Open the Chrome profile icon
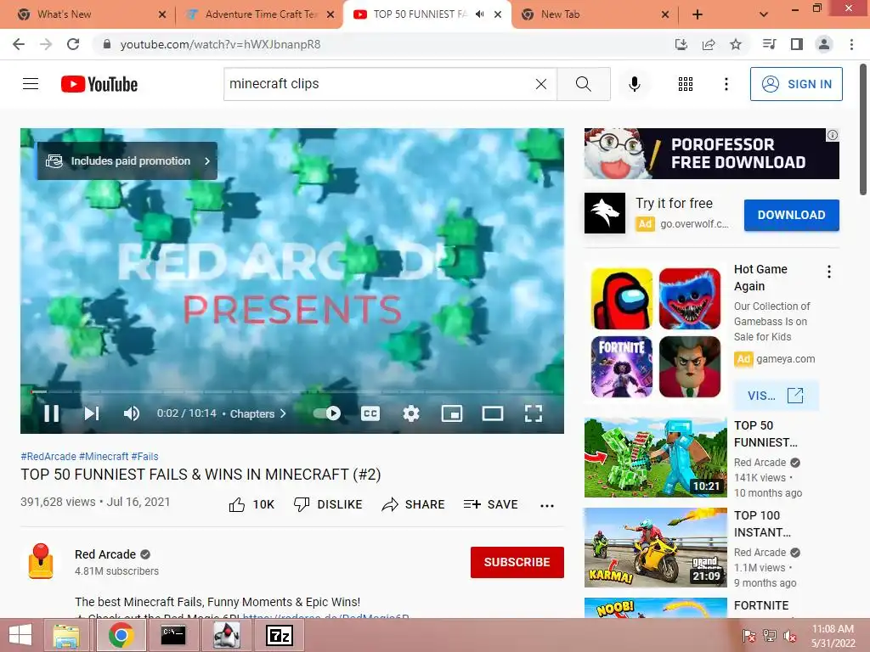This screenshot has width=870, height=652. pos(824,44)
